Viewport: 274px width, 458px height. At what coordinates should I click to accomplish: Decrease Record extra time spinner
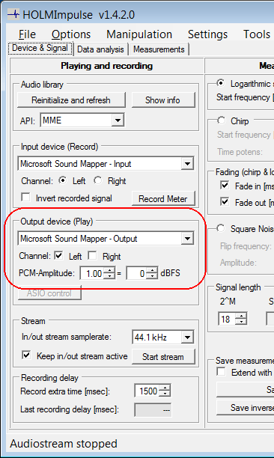[165, 394]
